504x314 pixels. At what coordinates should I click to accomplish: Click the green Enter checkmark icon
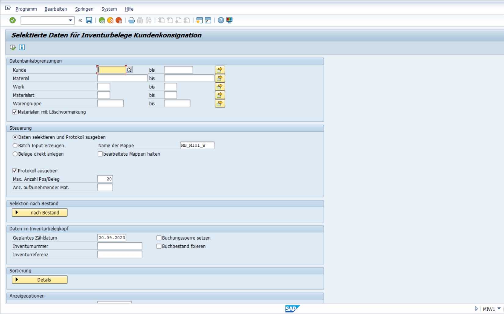click(x=13, y=20)
